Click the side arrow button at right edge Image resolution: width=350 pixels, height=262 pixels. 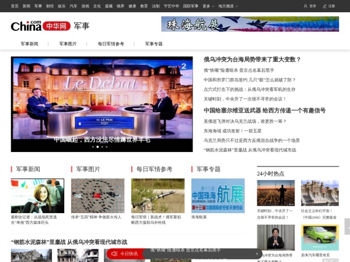pyautogui.click(x=346, y=226)
